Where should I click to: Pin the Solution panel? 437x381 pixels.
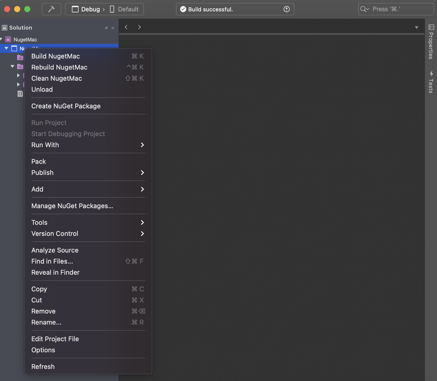pos(106,28)
